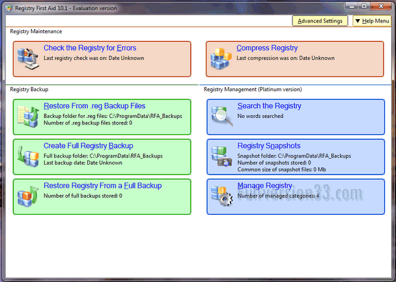
Task: Click 'Number of full backups stored: 0'
Action: [83, 196]
